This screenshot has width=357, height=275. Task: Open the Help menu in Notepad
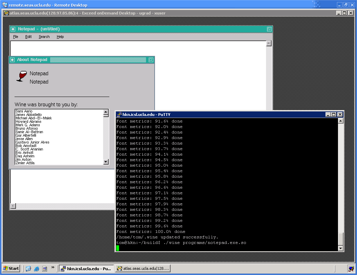point(60,37)
